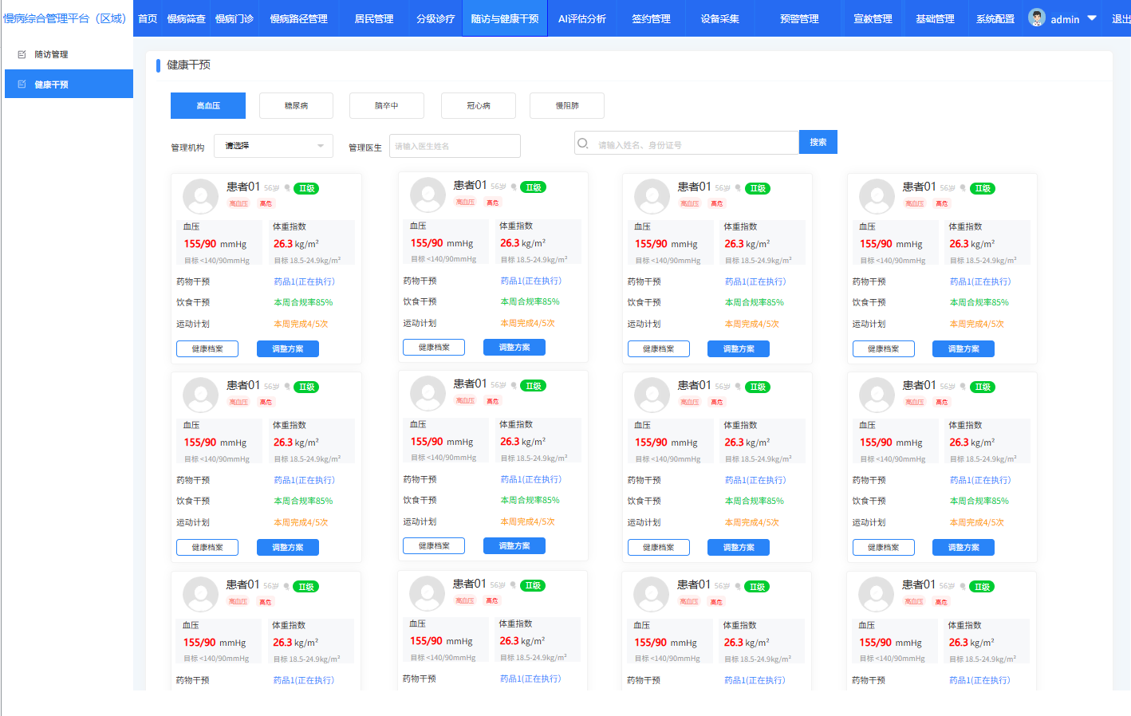The image size is (1131, 716).
Task: Choose the 冠心病 disease filter
Action: click(x=478, y=105)
